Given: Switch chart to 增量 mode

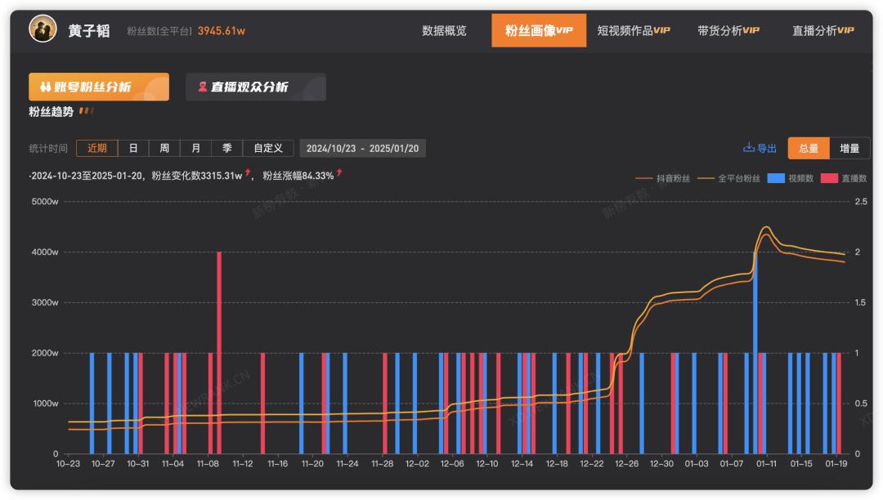Looking at the screenshot, I should tap(849, 149).
